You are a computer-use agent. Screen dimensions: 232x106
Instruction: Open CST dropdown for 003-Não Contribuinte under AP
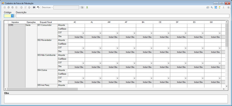pos(135,63)
